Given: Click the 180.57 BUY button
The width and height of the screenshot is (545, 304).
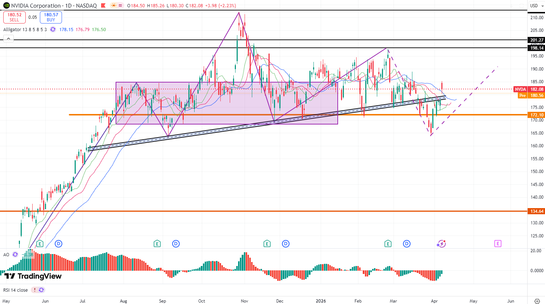Looking at the screenshot, I should 51,17.
